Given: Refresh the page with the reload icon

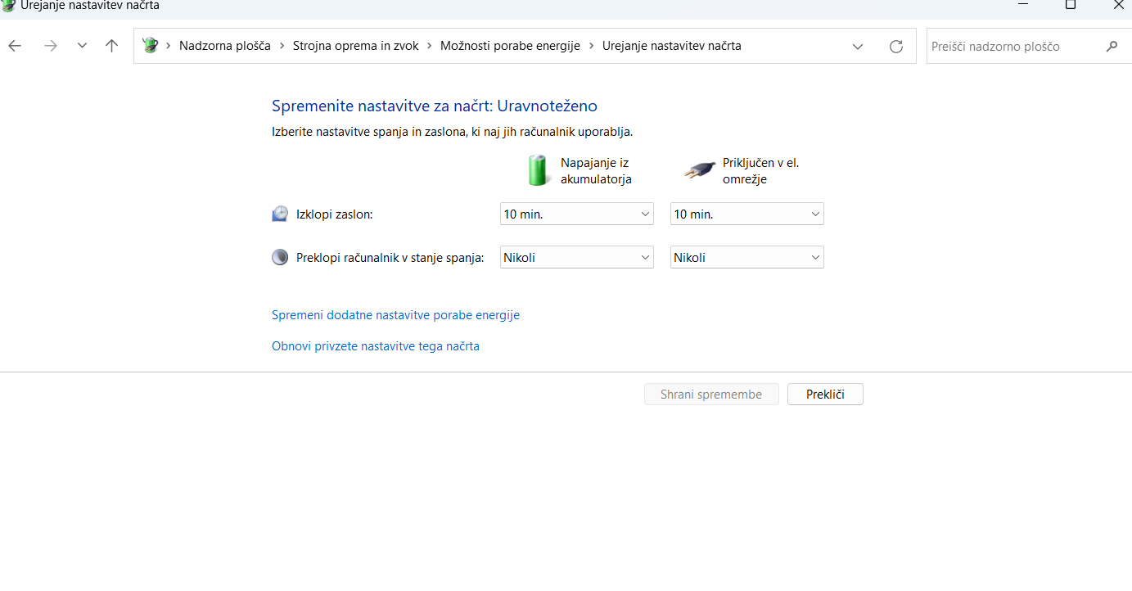Looking at the screenshot, I should (896, 46).
